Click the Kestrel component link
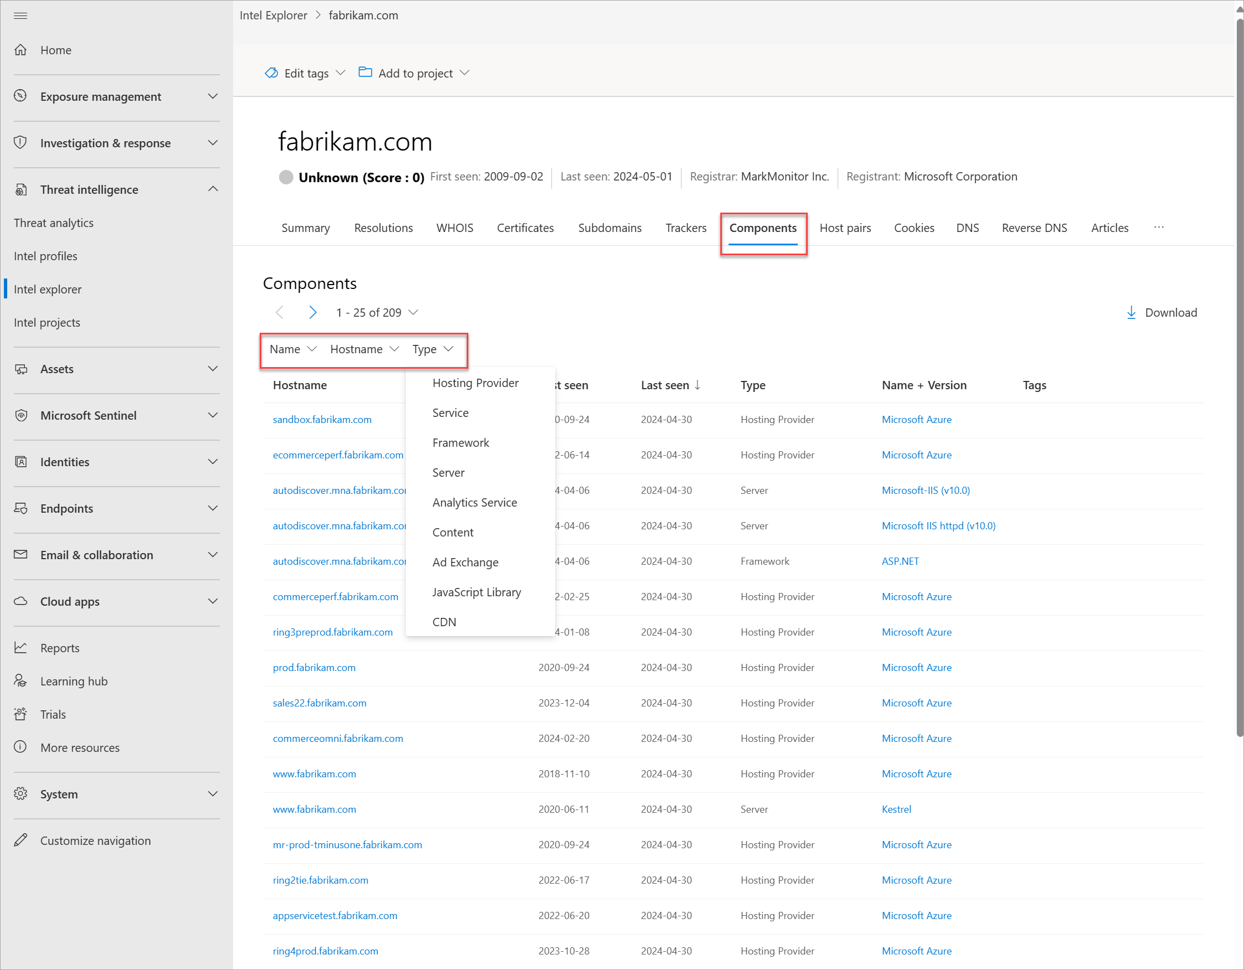Viewport: 1244px width, 970px height. point(896,809)
